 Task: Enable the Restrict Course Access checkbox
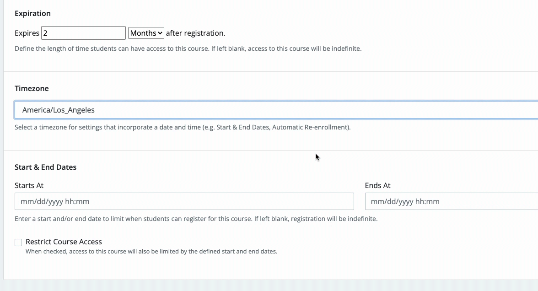18,242
